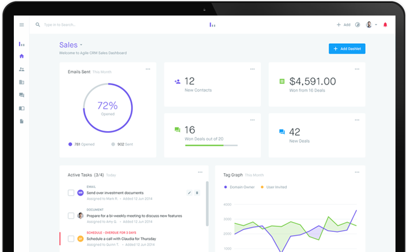Mark the bi-weekly meeting task as done
This screenshot has width=407, height=252.
point(71,216)
